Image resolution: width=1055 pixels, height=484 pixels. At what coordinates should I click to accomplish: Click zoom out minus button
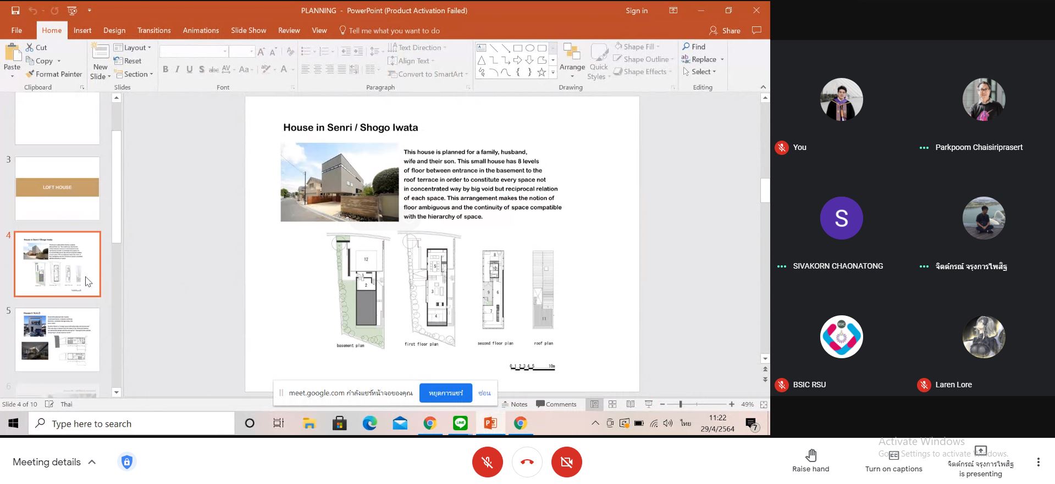click(662, 404)
